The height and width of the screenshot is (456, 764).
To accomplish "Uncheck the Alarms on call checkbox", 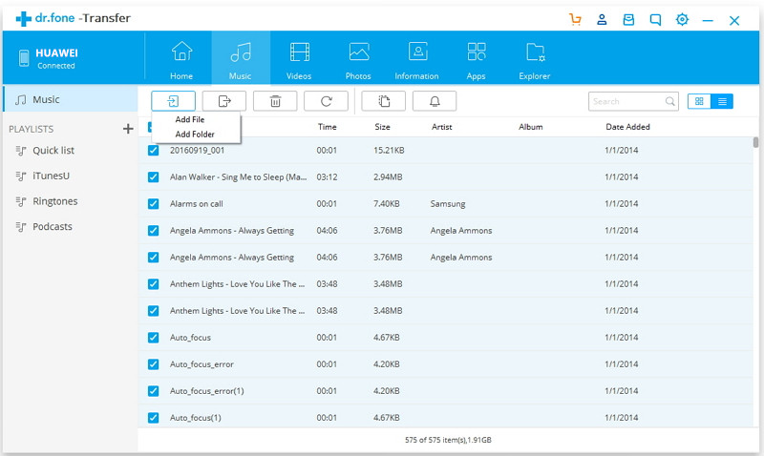I will click(x=153, y=203).
